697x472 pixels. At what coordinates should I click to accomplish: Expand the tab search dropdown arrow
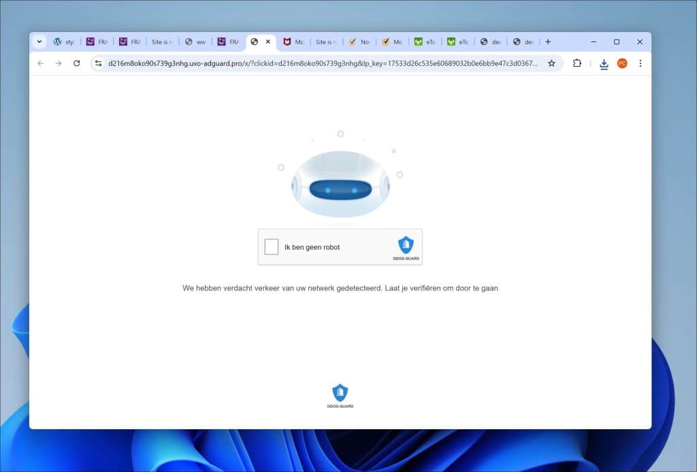click(x=39, y=41)
